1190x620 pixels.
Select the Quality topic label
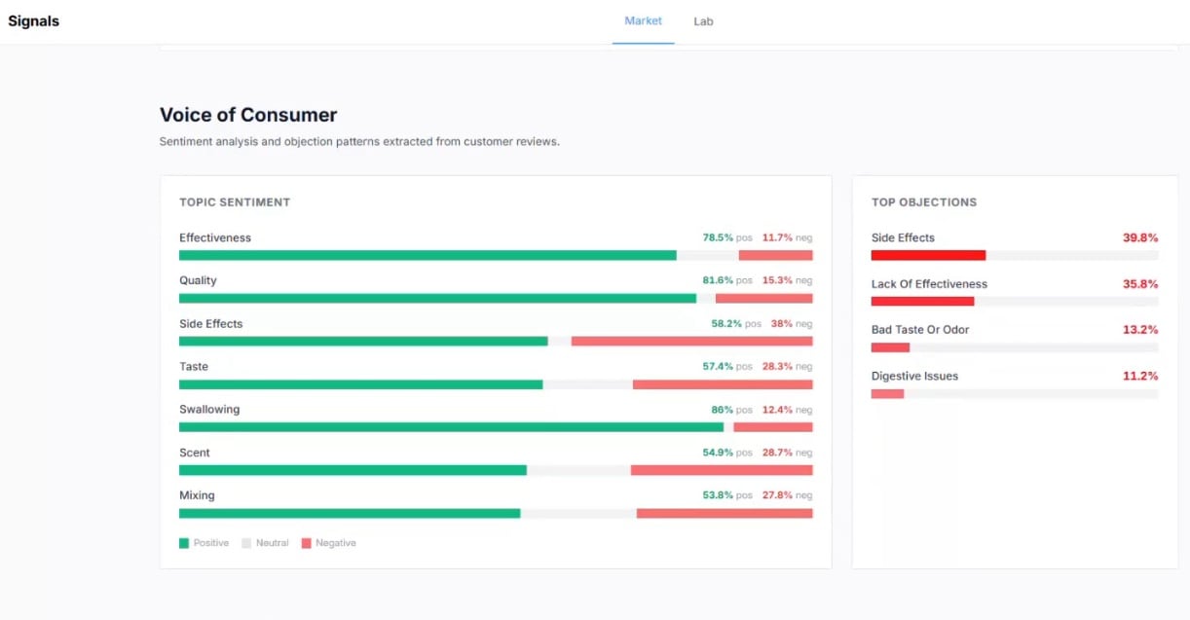tap(198, 280)
